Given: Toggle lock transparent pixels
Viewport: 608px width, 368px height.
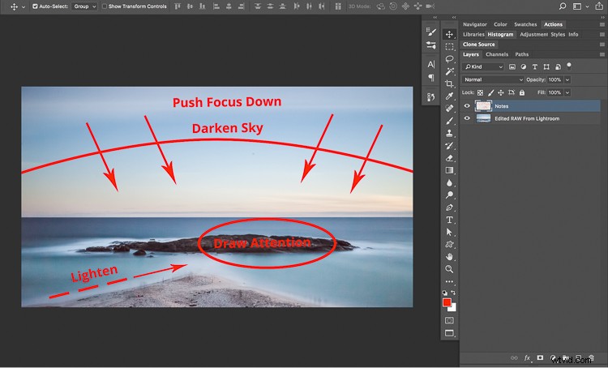Looking at the screenshot, I should point(480,92).
